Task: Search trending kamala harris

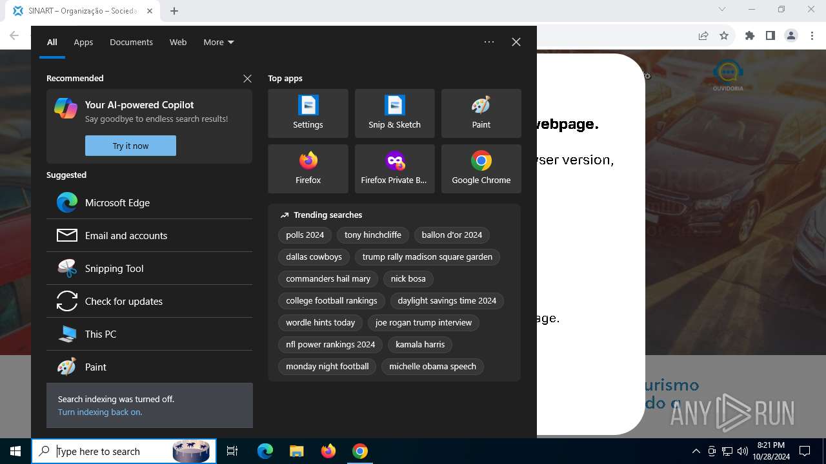Action: click(420, 345)
